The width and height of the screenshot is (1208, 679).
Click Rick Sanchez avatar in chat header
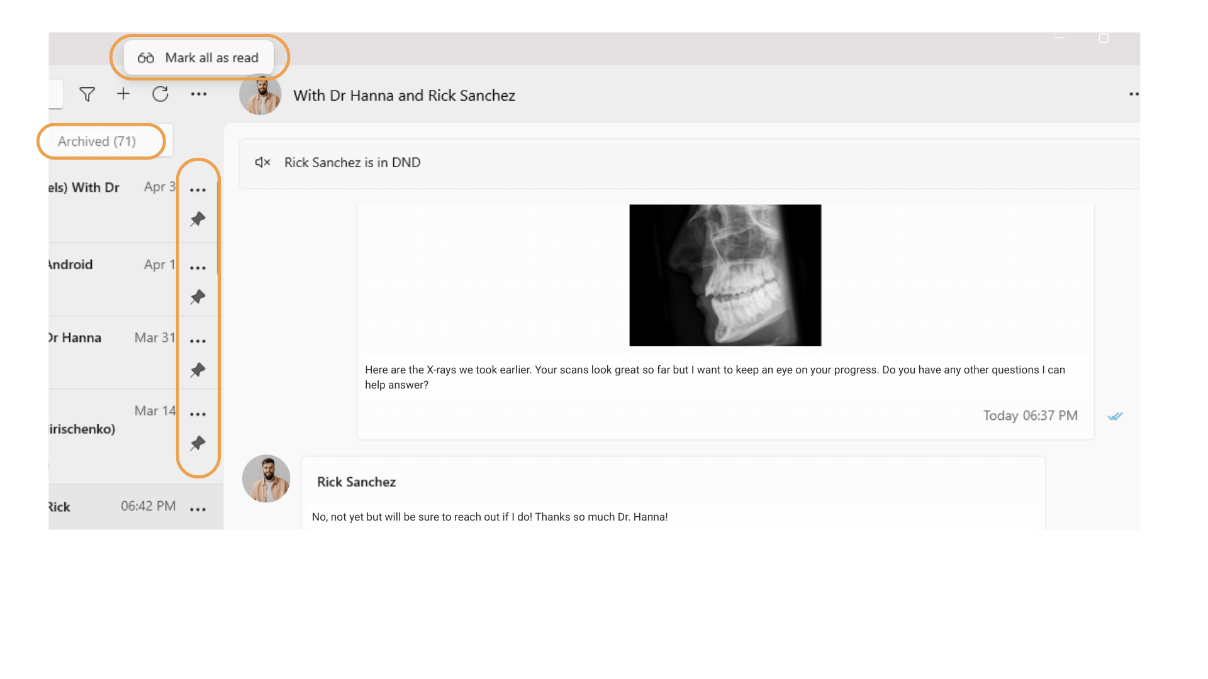pos(260,95)
